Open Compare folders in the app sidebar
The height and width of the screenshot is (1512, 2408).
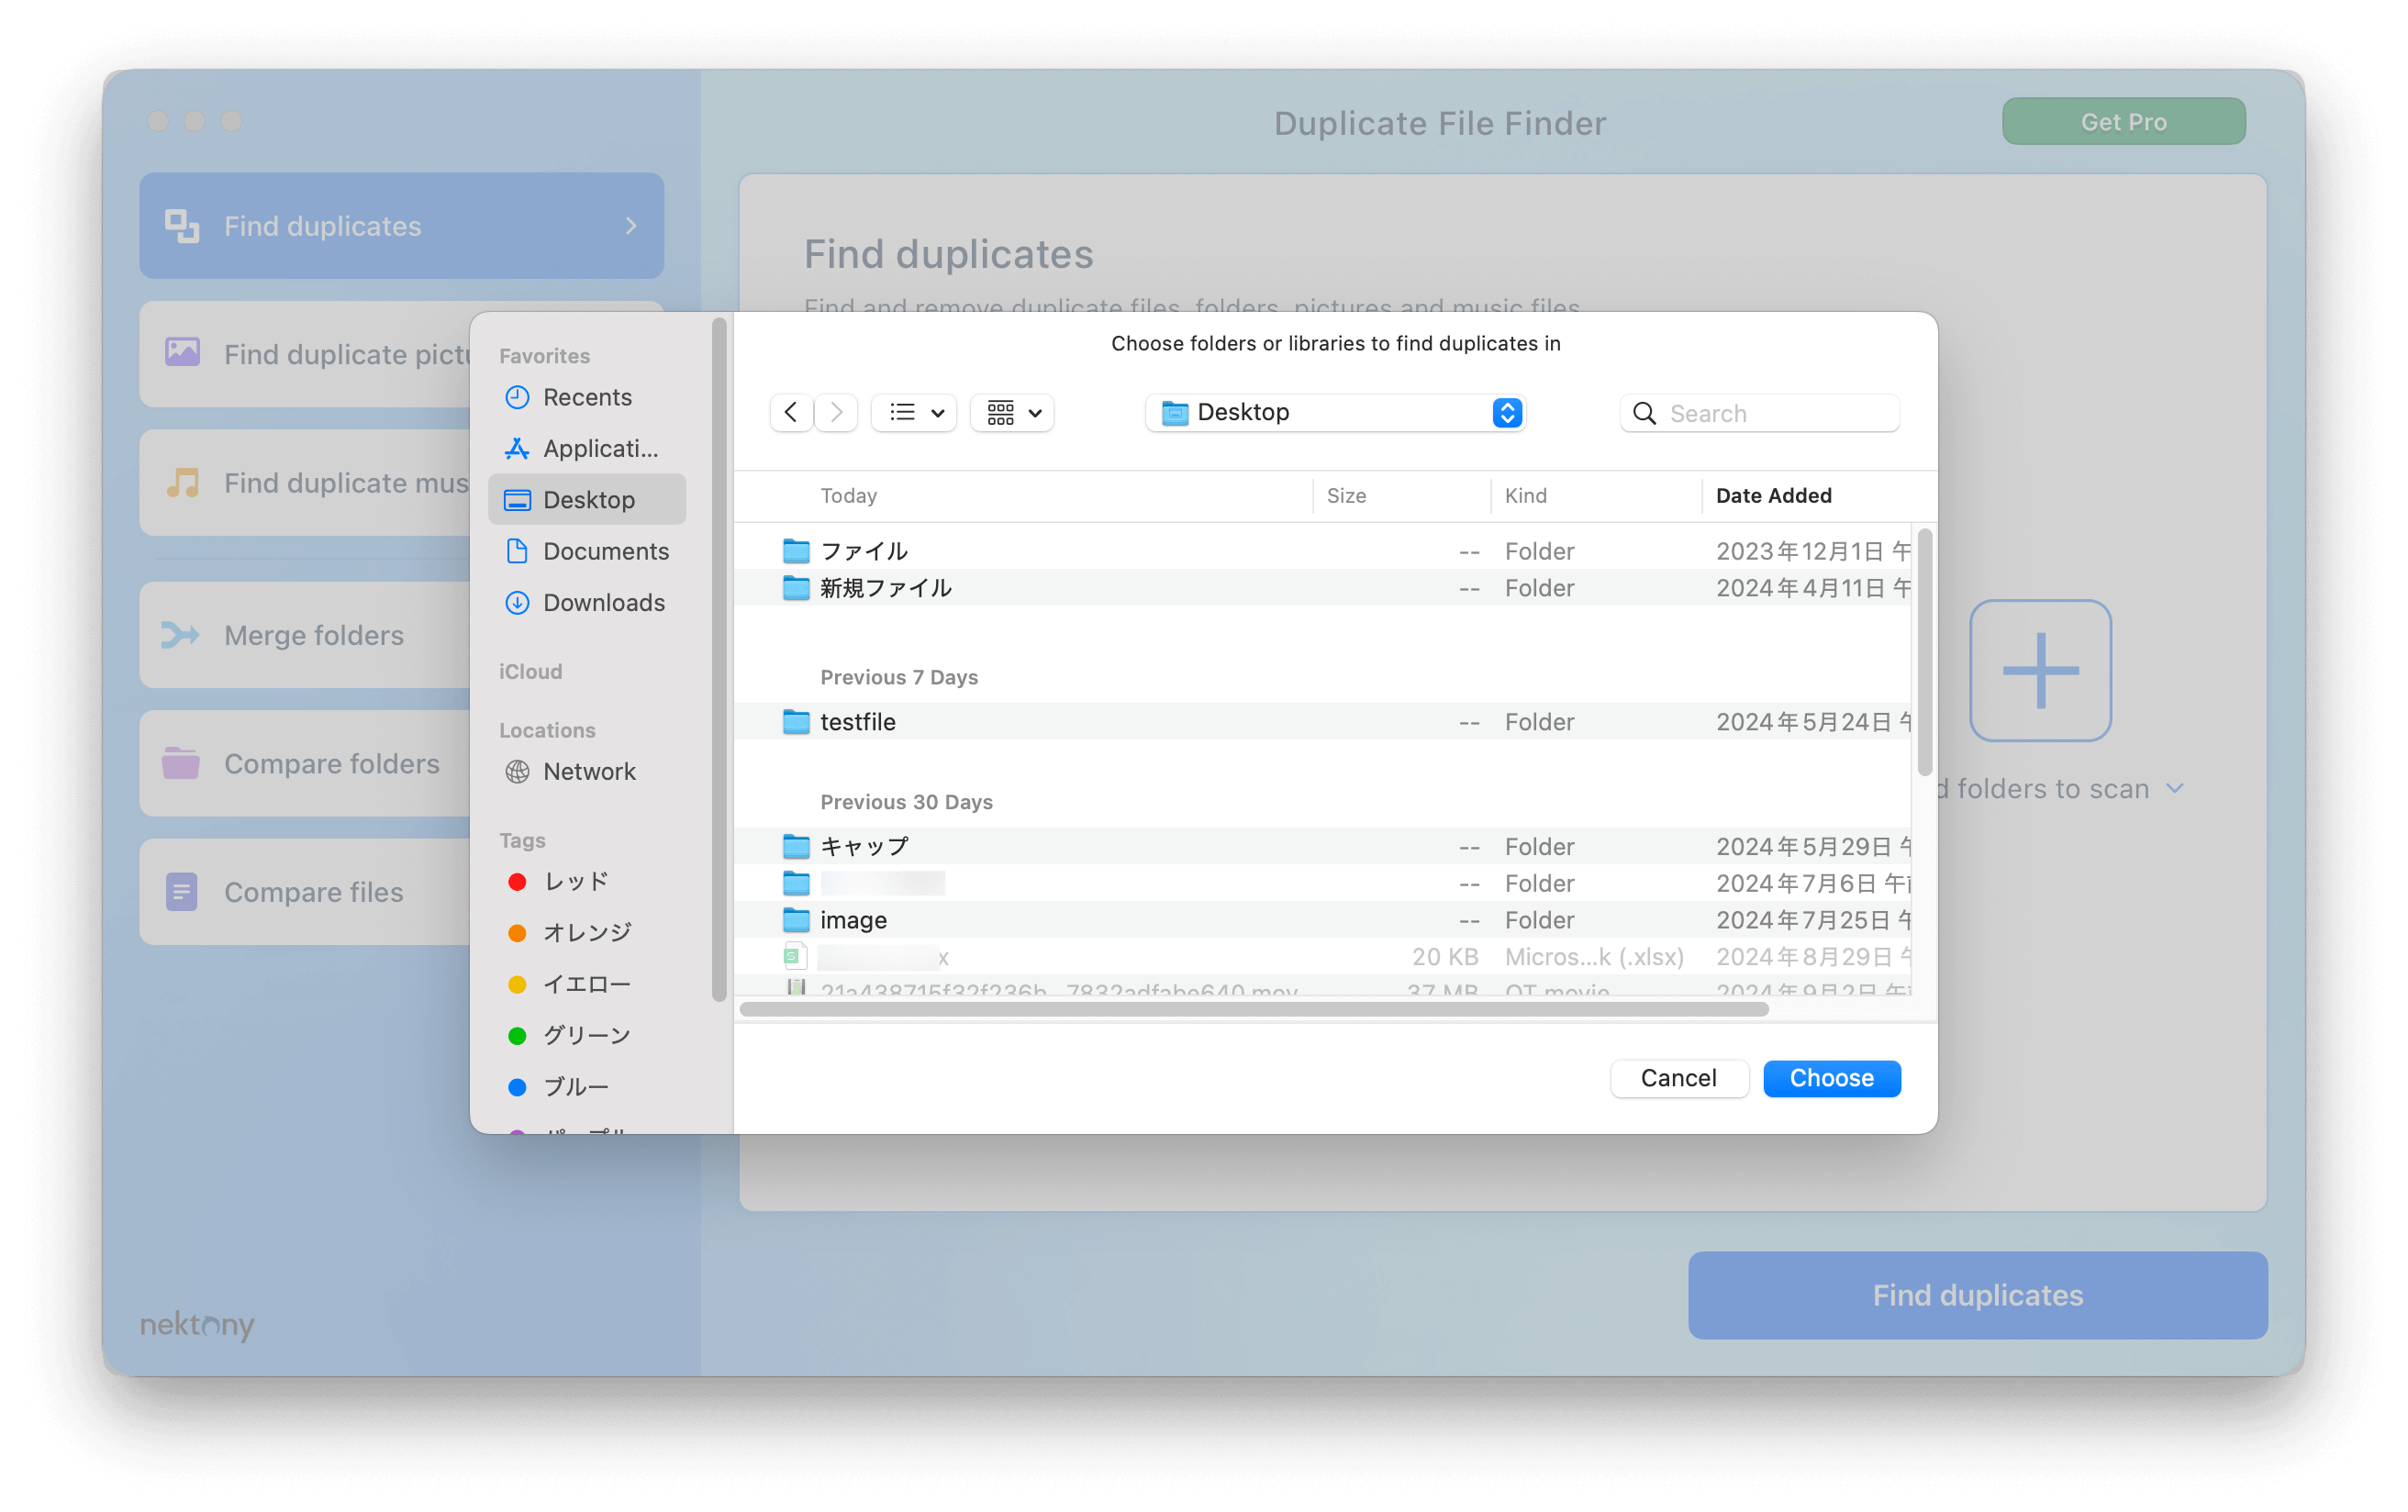coord(305,763)
